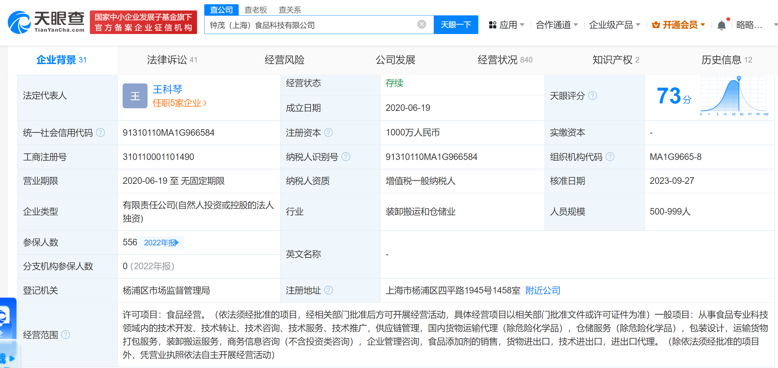Expand the 企业级产品 dropdown

tap(638, 25)
